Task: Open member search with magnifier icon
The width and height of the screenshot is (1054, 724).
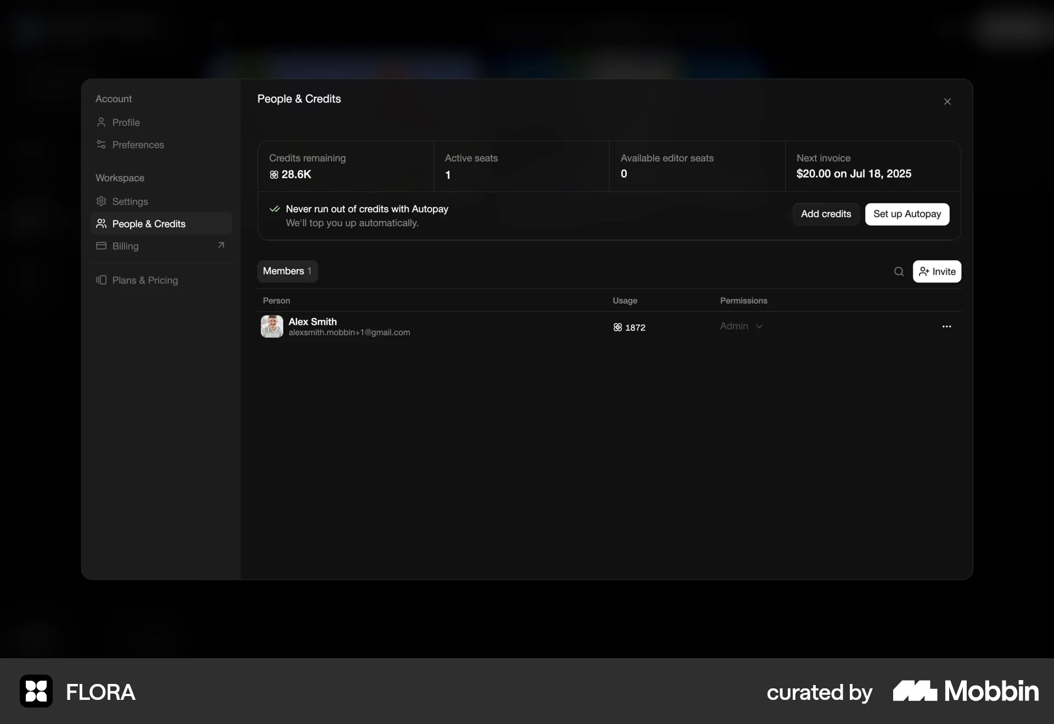Action: click(x=899, y=271)
